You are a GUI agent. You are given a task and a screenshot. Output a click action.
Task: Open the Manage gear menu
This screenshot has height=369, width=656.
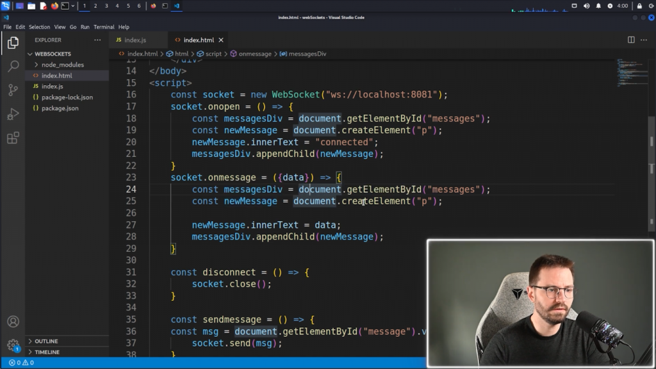coord(13,345)
